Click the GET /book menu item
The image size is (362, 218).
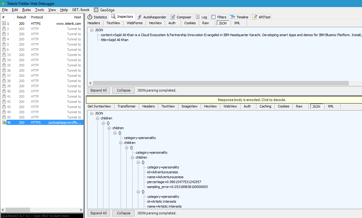[80, 10]
